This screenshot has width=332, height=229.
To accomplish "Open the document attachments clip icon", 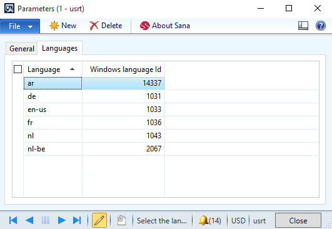I will (121, 220).
